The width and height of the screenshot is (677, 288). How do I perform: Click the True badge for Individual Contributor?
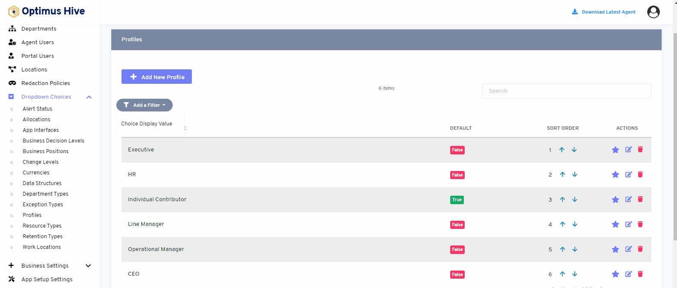(457, 200)
